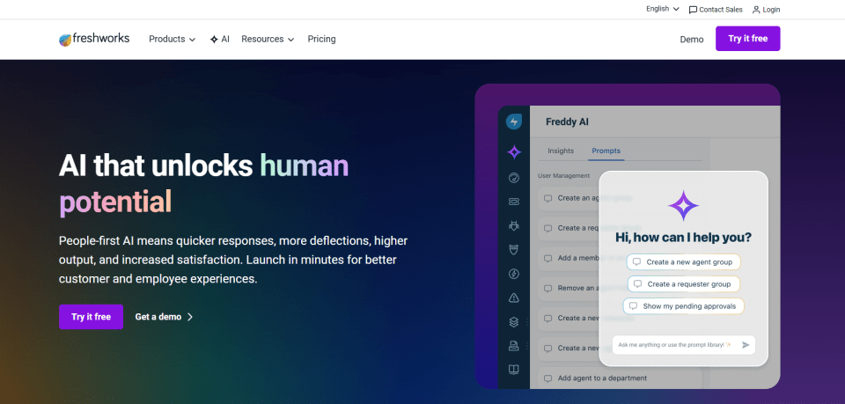Open the circled lightning icon in sidebar
Image resolution: width=845 pixels, height=404 pixels.
(x=513, y=274)
